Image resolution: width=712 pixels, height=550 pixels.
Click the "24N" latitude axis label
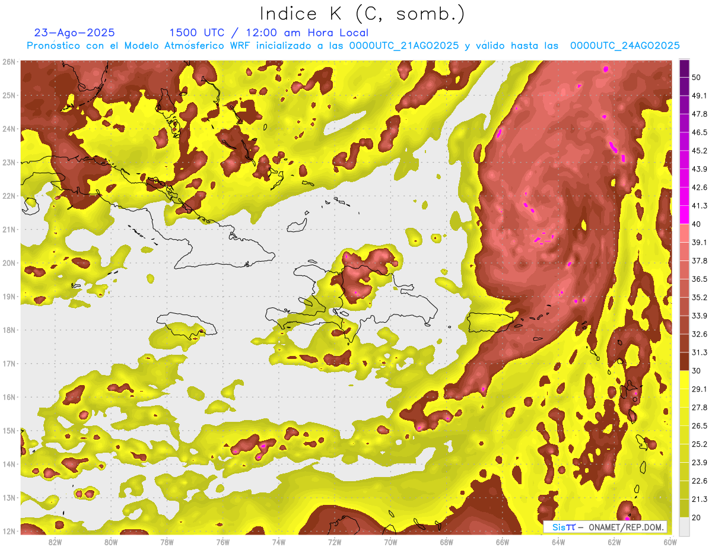tap(9, 129)
